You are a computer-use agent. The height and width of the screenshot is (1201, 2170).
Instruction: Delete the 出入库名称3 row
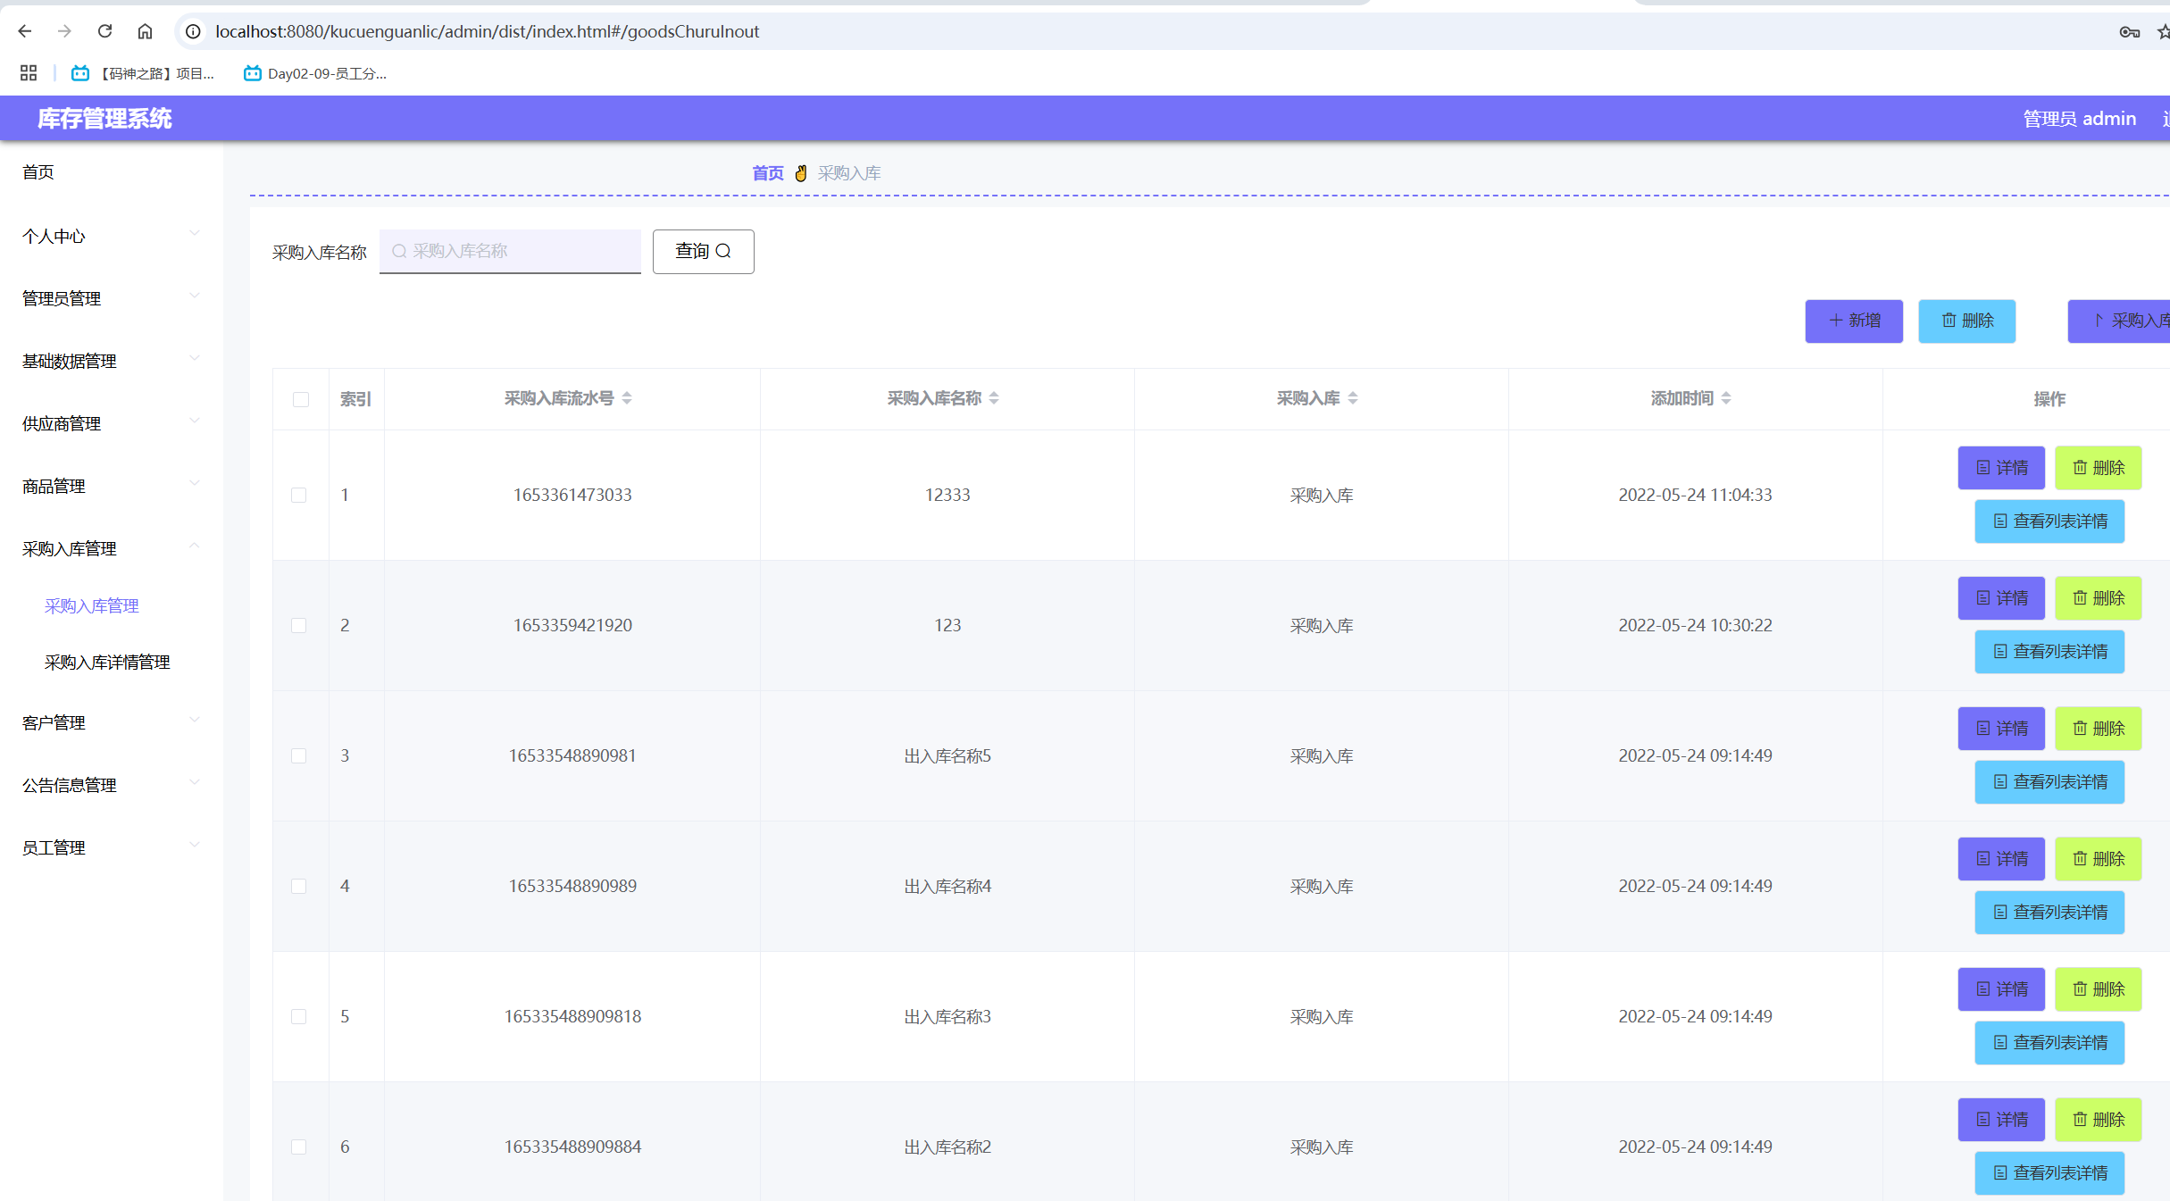click(2098, 989)
